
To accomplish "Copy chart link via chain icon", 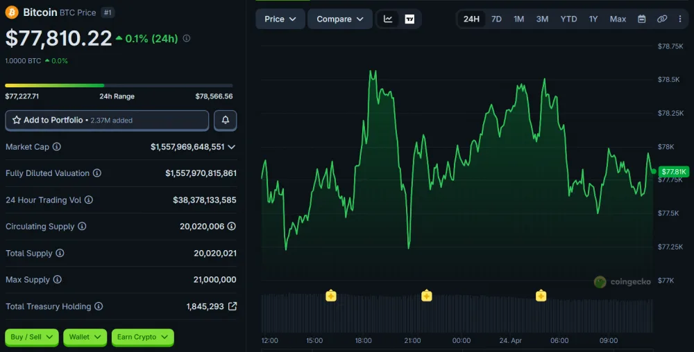I will point(662,19).
